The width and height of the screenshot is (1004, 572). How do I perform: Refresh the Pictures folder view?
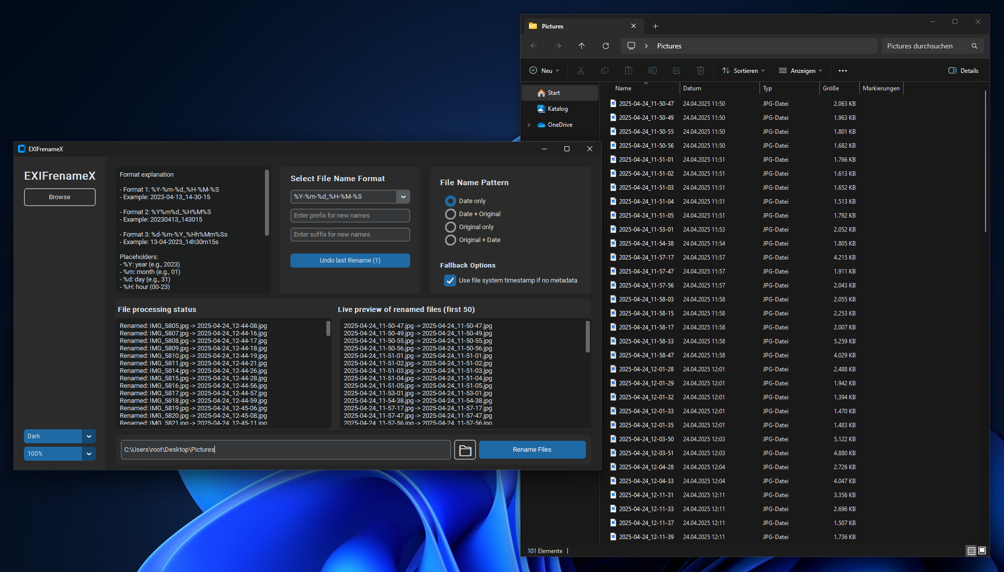pyautogui.click(x=606, y=46)
